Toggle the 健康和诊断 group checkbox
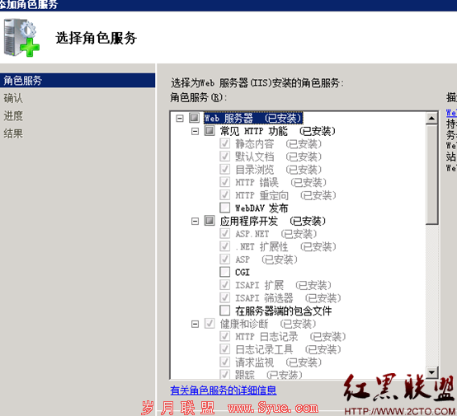457x416 pixels. pyautogui.click(x=210, y=324)
